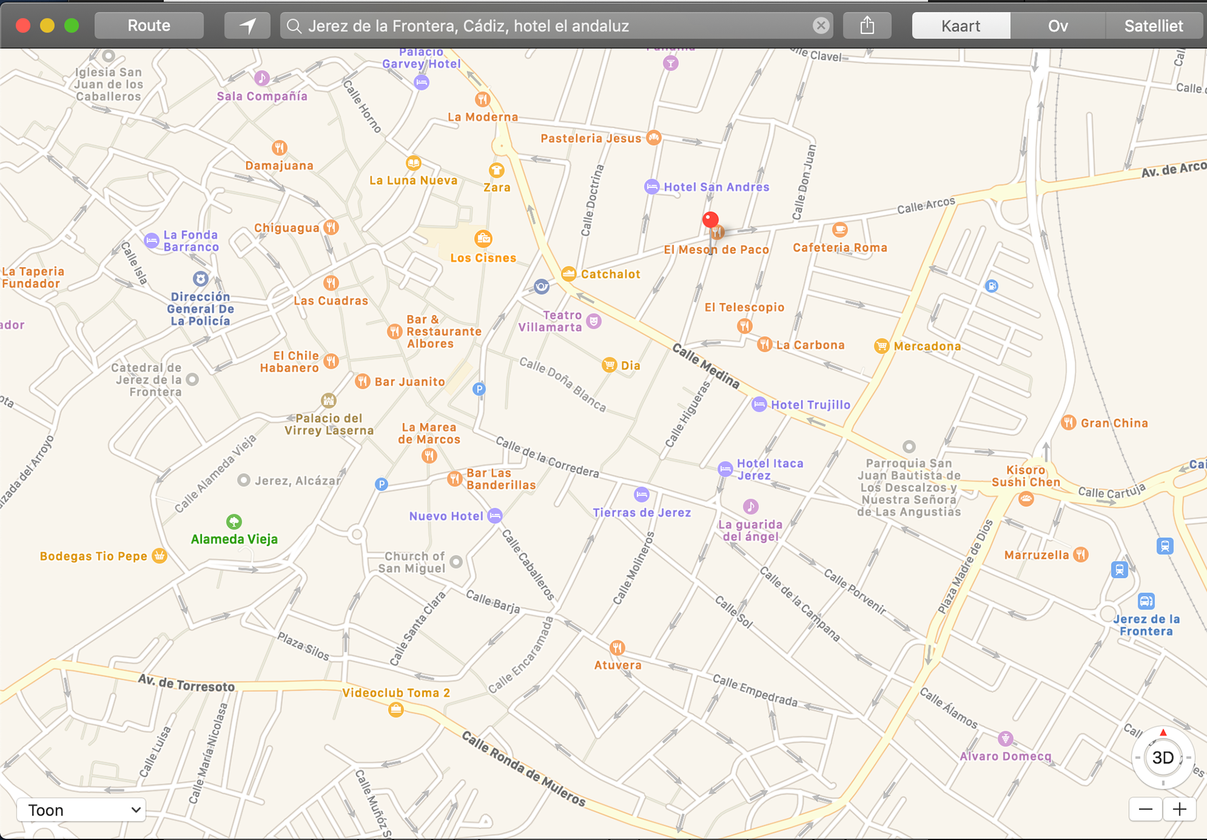The width and height of the screenshot is (1207, 840).
Task: Select the Sala Compañía music icon
Action: pyautogui.click(x=262, y=79)
